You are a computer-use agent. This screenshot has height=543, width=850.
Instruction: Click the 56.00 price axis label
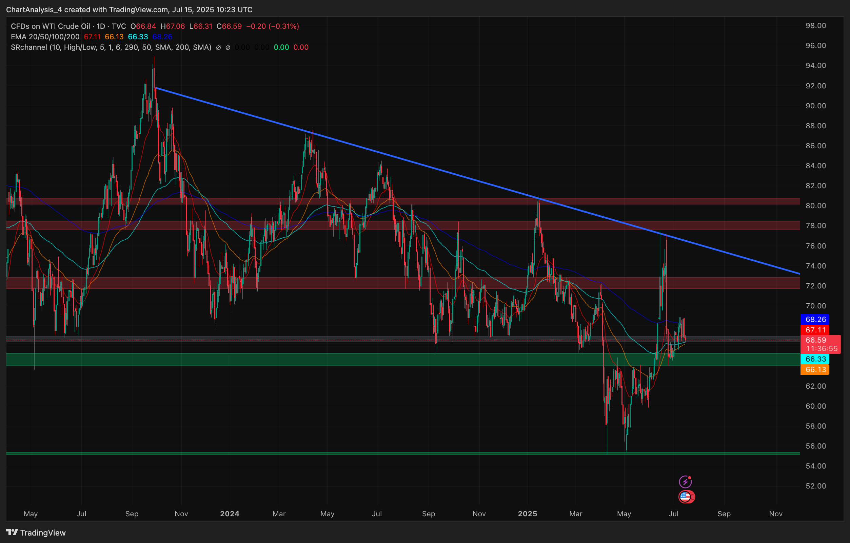click(816, 446)
